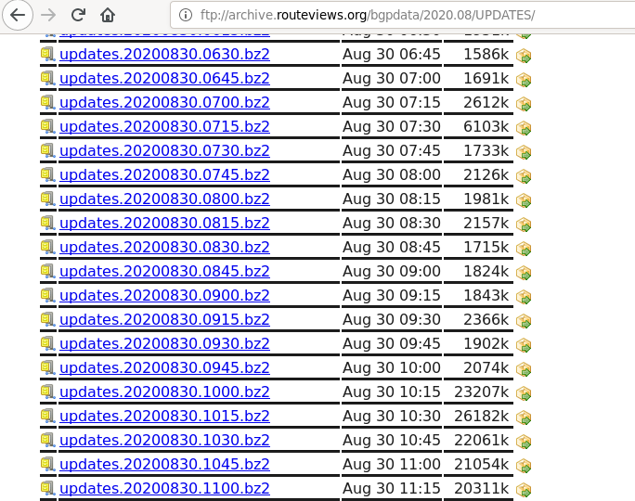The image size is (635, 501).
Task: Click file icon beside updates.20200830.0730.bz2
Action: [47, 150]
